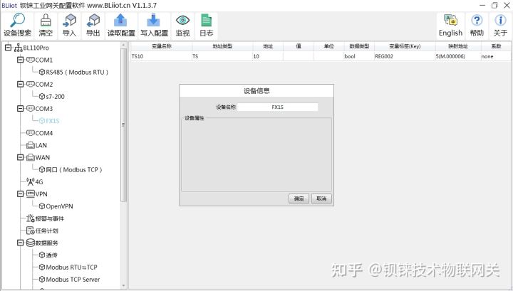Image resolution: width=513 pixels, height=291 pixels.
Task: Select the LAN node
Action: (36, 145)
